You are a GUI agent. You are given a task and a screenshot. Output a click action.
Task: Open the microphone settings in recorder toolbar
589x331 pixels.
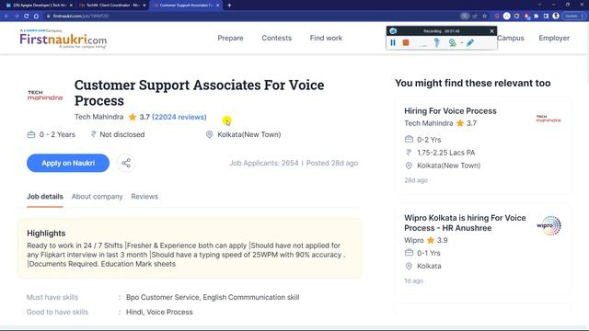coord(437,43)
